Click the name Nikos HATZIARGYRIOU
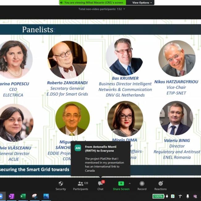Viewport: 201px width, 201px height. (176, 82)
